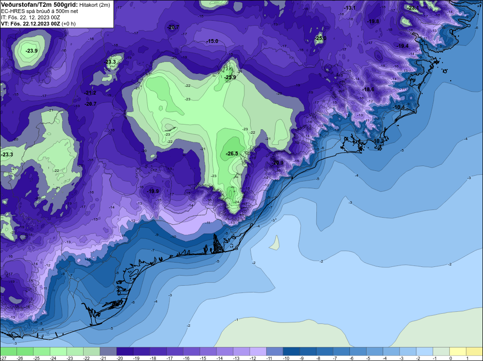The image size is (483, 361).
Task: Click the -10.2 coastal temperature label
Action: point(378,141)
